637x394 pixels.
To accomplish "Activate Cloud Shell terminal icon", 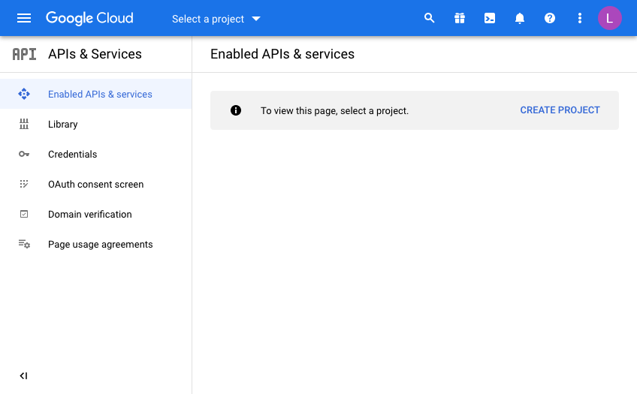I will click(x=490, y=18).
